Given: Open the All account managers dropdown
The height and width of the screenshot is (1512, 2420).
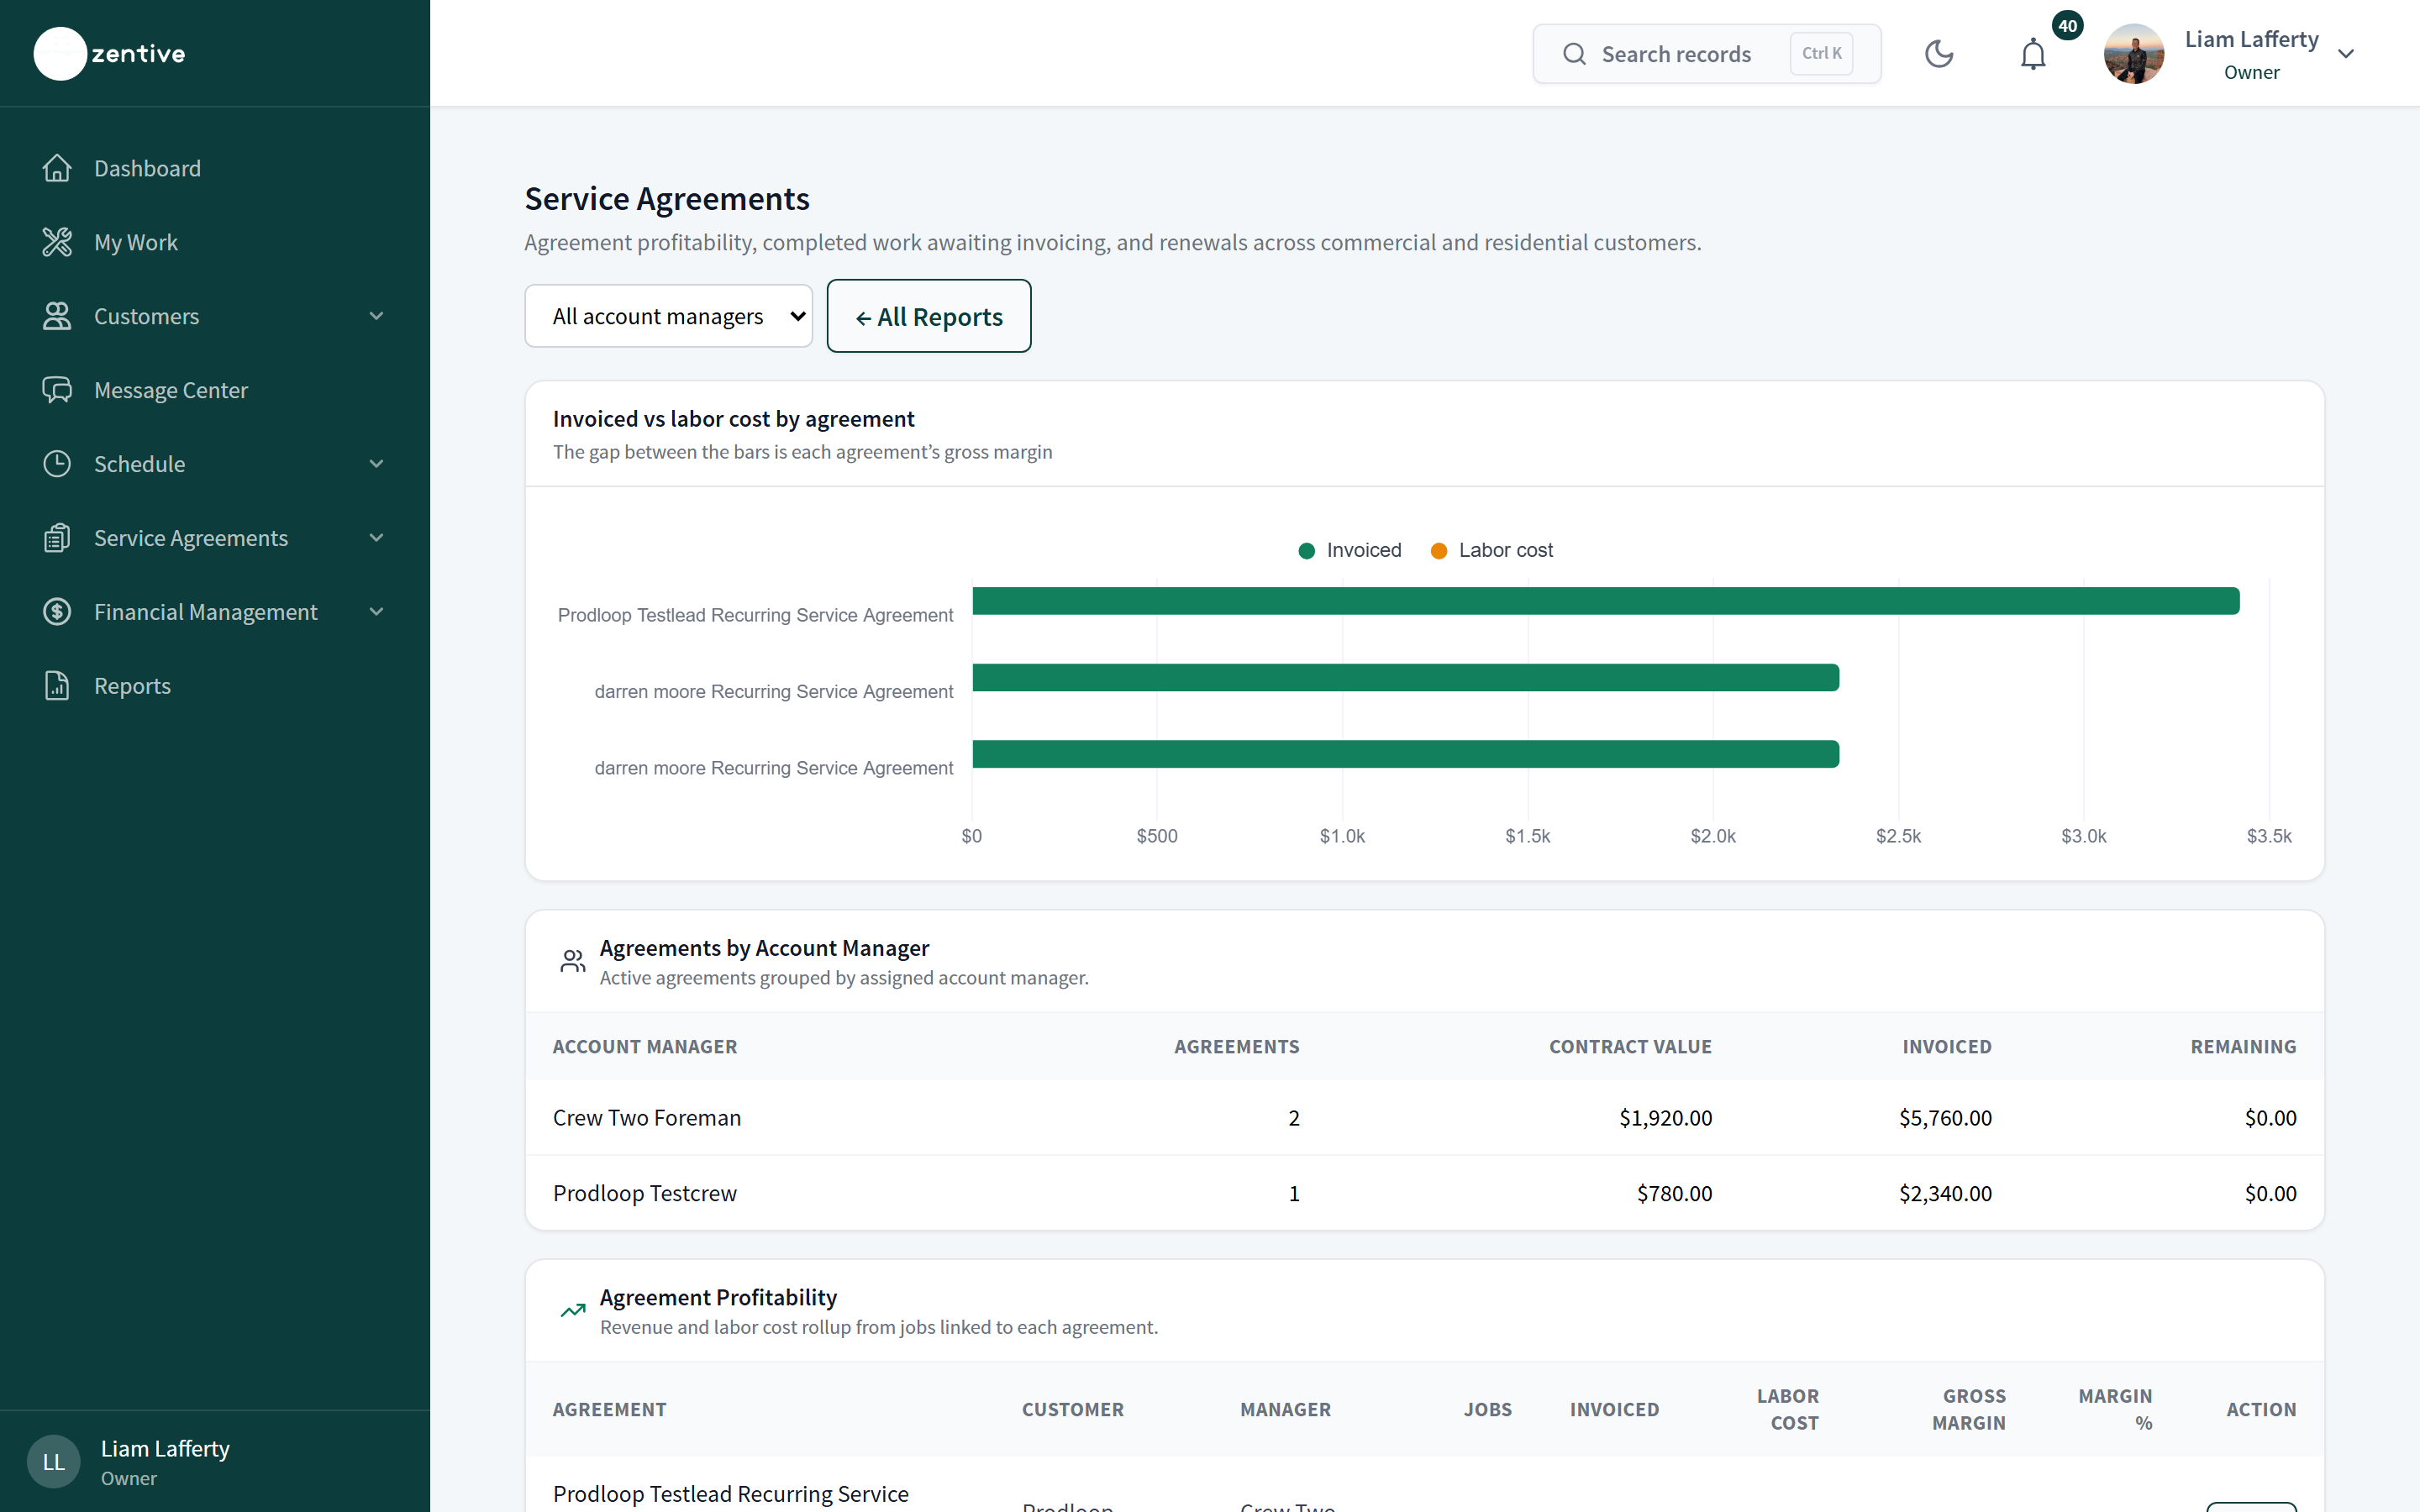Looking at the screenshot, I should coord(668,316).
